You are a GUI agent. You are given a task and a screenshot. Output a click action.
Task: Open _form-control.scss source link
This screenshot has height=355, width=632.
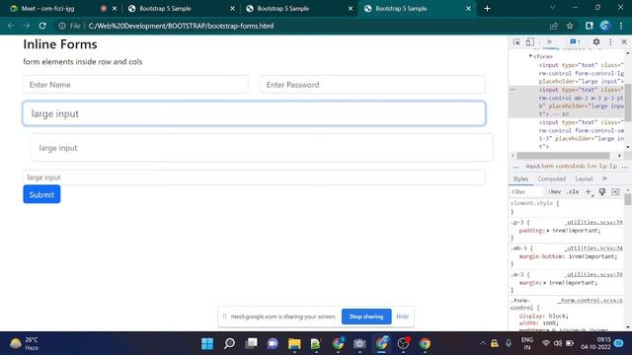pos(591,301)
